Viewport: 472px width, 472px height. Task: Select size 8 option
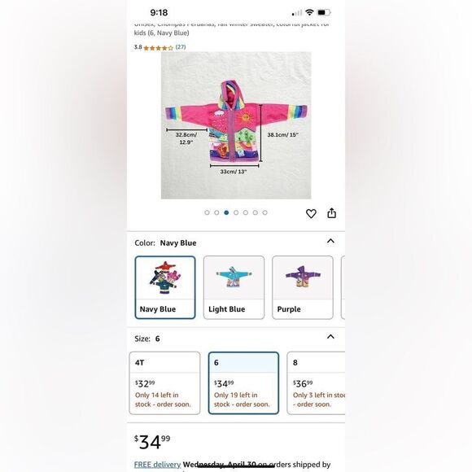click(316, 383)
